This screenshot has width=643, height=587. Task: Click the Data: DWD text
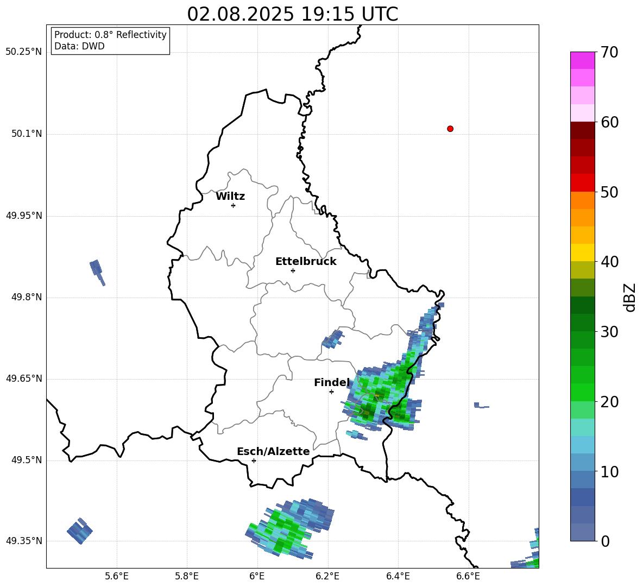tap(79, 46)
